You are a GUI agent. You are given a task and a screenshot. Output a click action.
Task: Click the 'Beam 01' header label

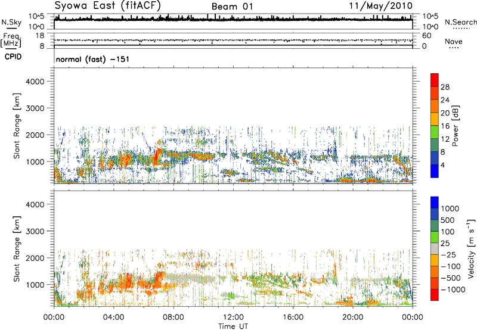click(232, 7)
